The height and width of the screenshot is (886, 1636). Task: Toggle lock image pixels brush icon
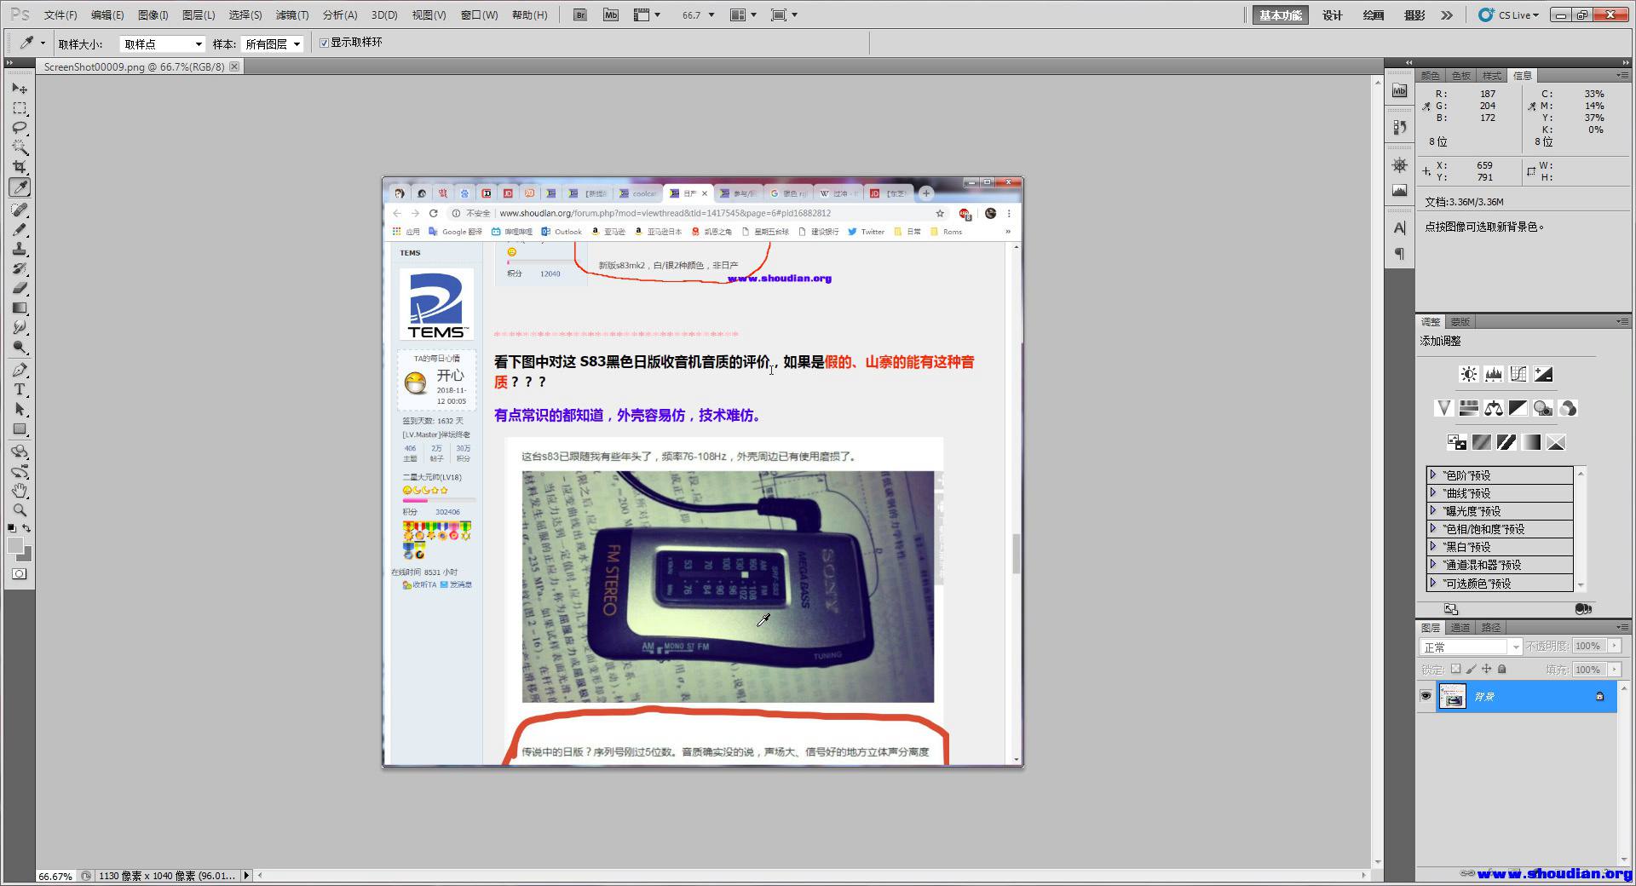tap(1471, 670)
